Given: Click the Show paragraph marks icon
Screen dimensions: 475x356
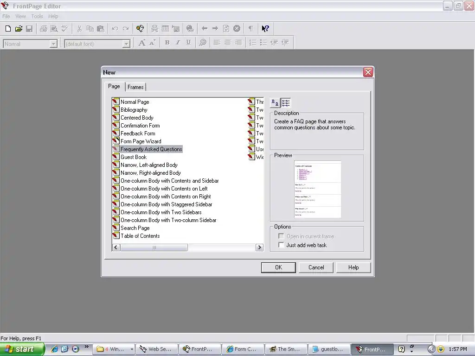Looking at the screenshot, I should click(x=251, y=29).
